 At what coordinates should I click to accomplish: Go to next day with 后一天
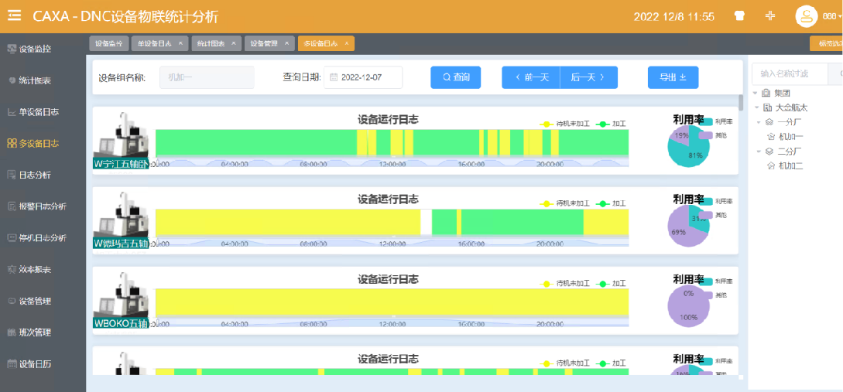[588, 77]
